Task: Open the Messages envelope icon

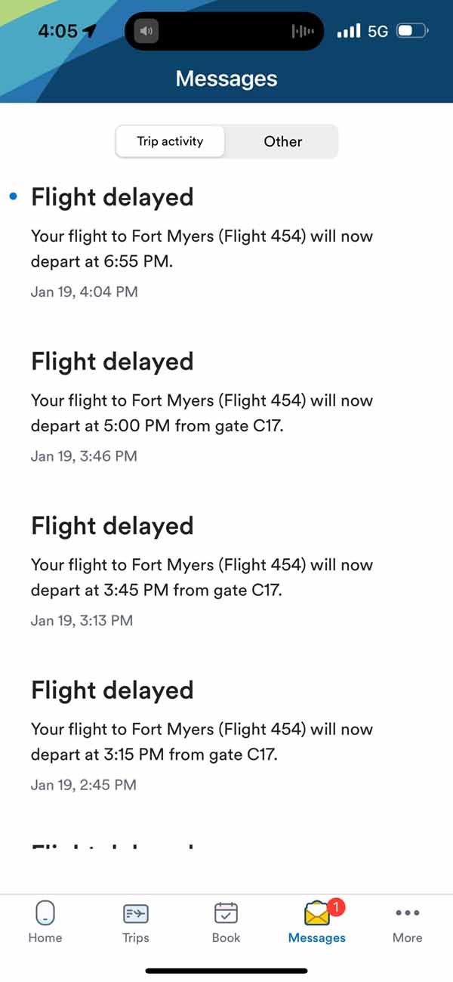Action: pos(317,914)
